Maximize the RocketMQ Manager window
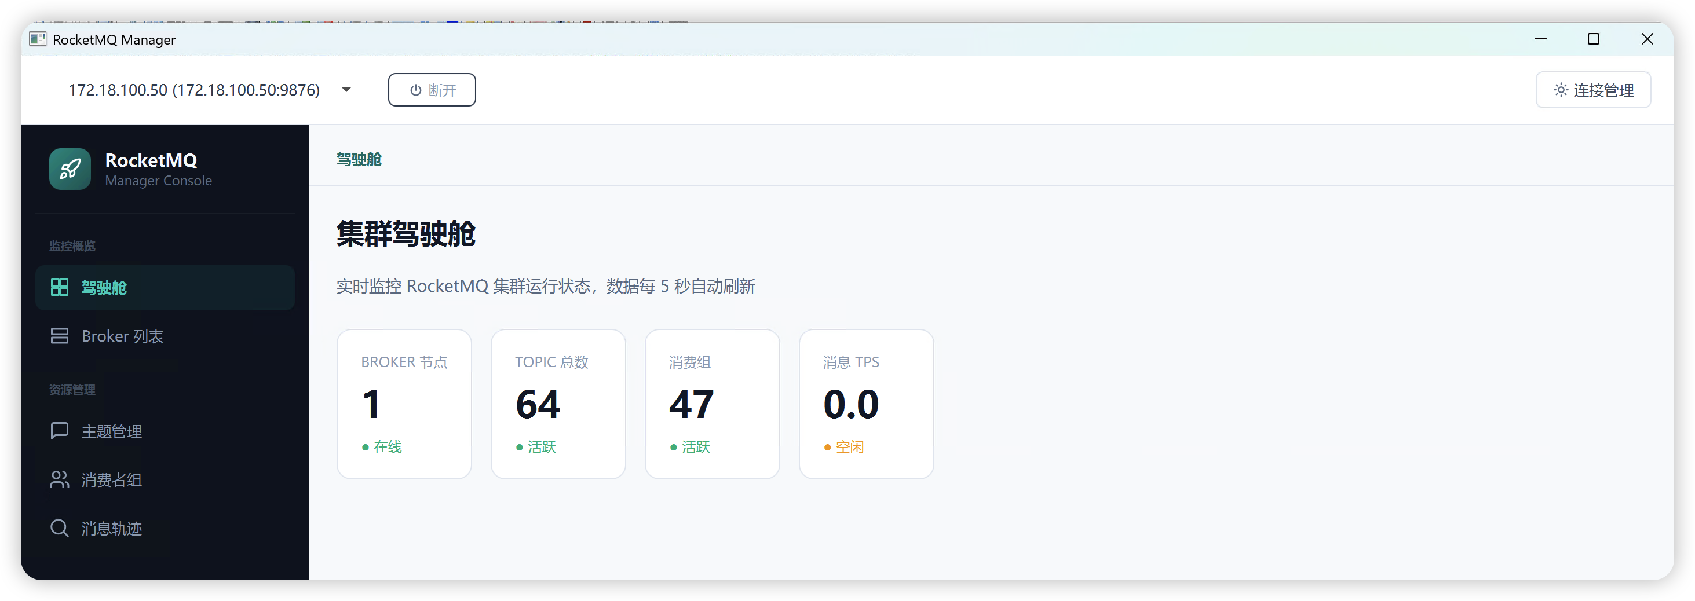Screen dimensions: 1695x601 (1593, 39)
